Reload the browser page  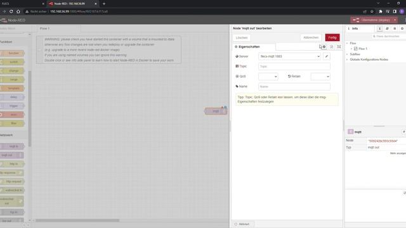pyautogui.click(x=11, y=11)
